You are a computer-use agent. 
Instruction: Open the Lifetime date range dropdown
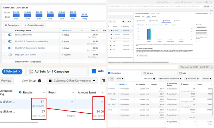pyautogui.click(x=184, y=2)
